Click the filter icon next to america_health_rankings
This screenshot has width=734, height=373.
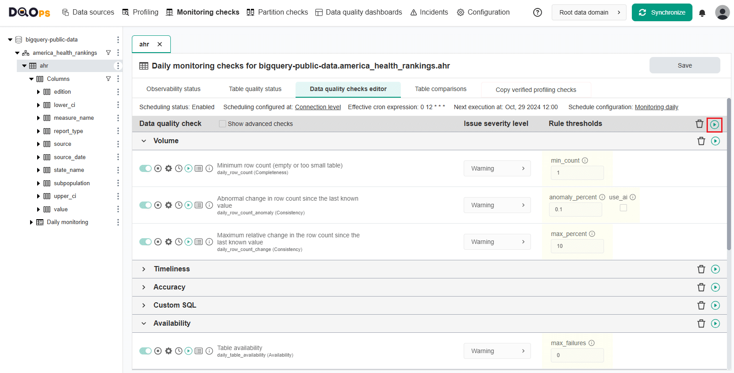(108, 53)
